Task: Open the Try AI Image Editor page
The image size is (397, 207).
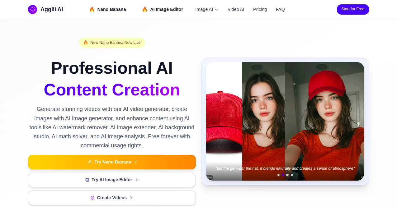Action: pyautogui.click(x=112, y=180)
